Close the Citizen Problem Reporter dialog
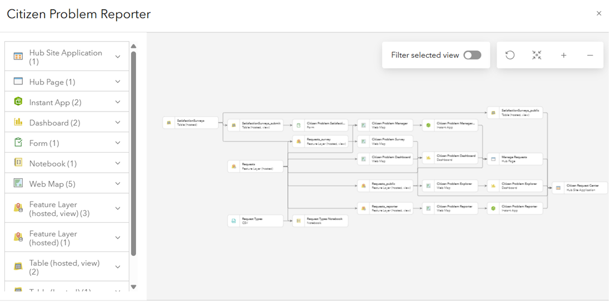The height and width of the screenshot is (302, 611). pyautogui.click(x=599, y=13)
